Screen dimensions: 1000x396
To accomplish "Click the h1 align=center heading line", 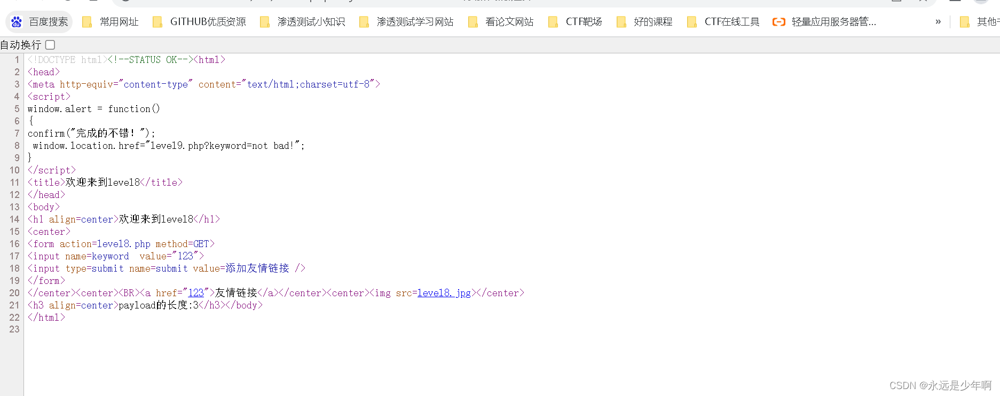I will (124, 219).
